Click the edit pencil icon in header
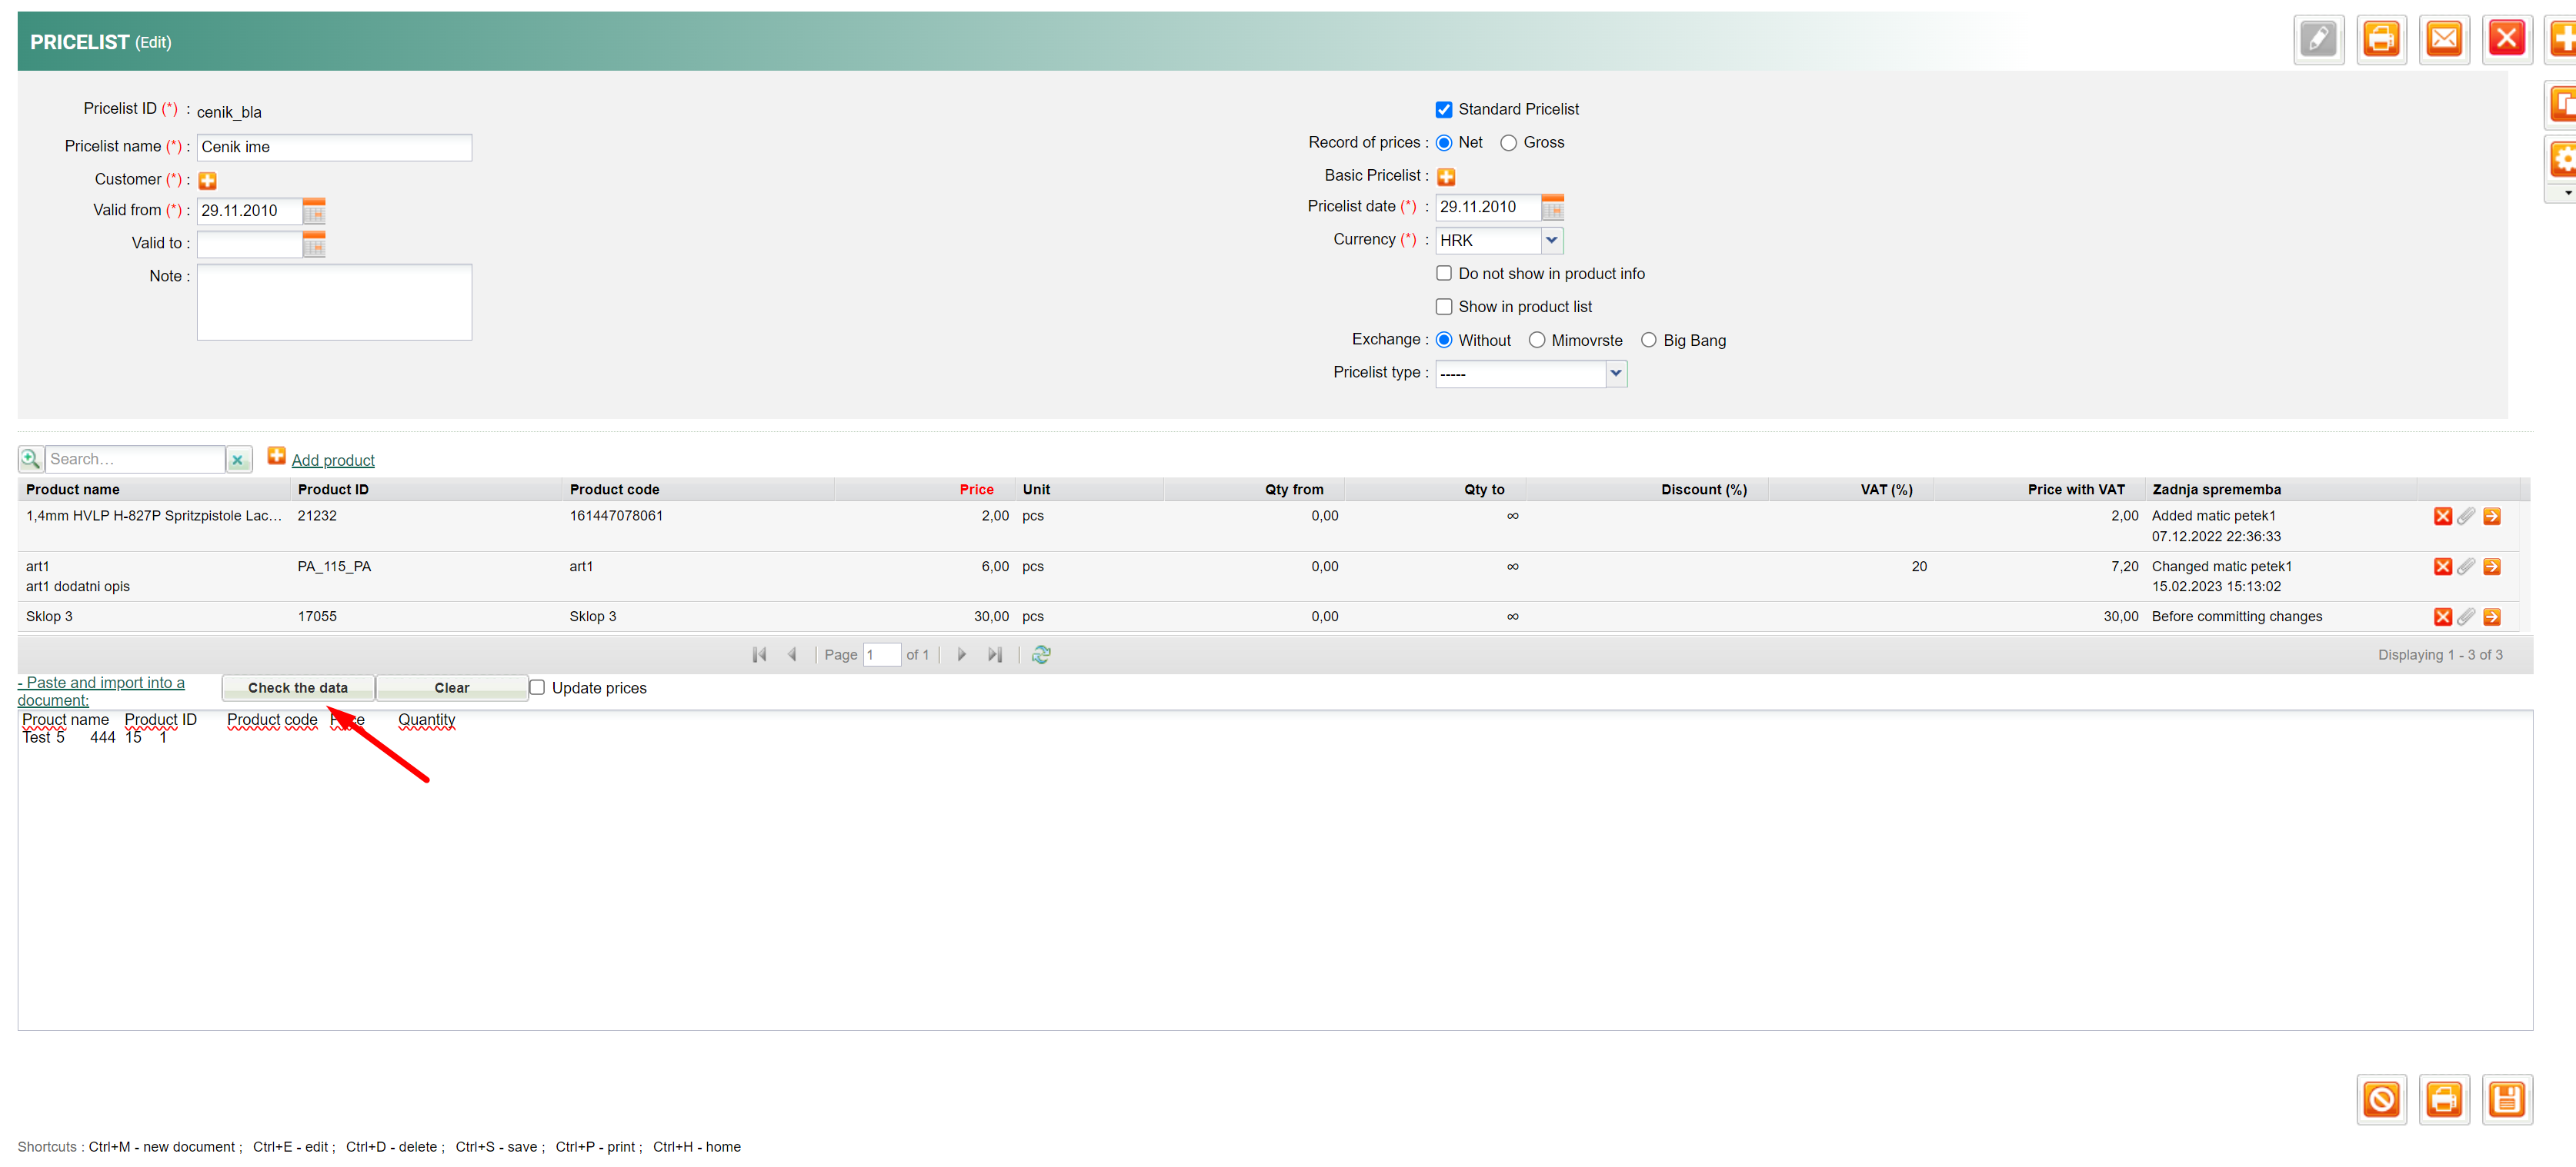 (2318, 40)
